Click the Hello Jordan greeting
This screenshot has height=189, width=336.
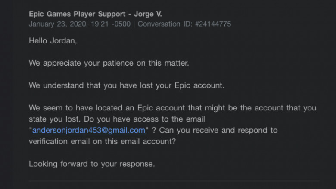pyautogui.click(x=50, y=41)
